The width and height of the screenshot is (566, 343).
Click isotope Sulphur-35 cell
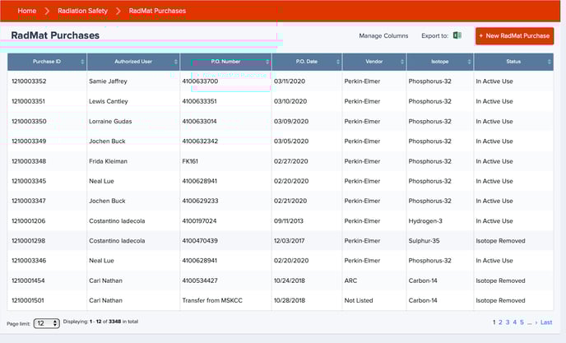coord(424,241)
